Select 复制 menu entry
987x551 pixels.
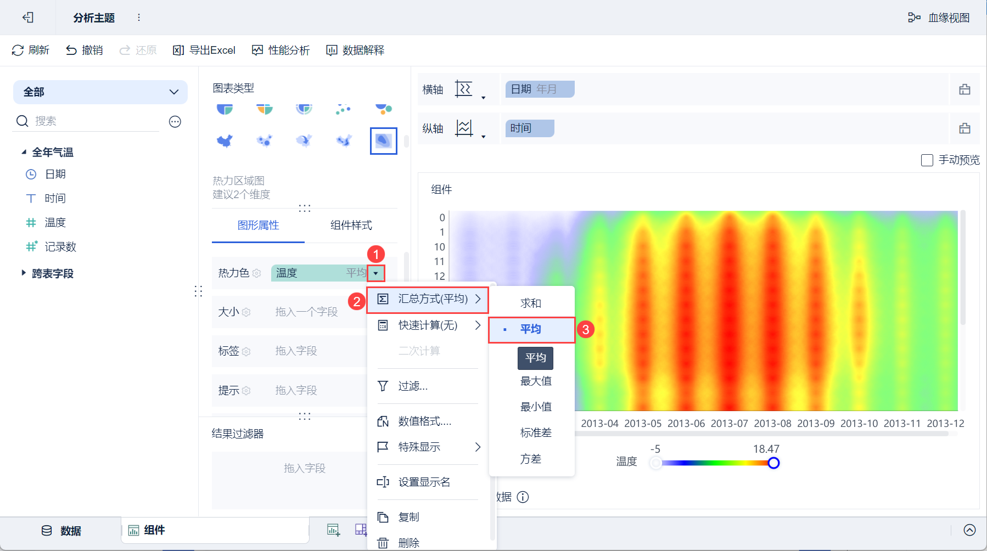[x=428, y=517]
